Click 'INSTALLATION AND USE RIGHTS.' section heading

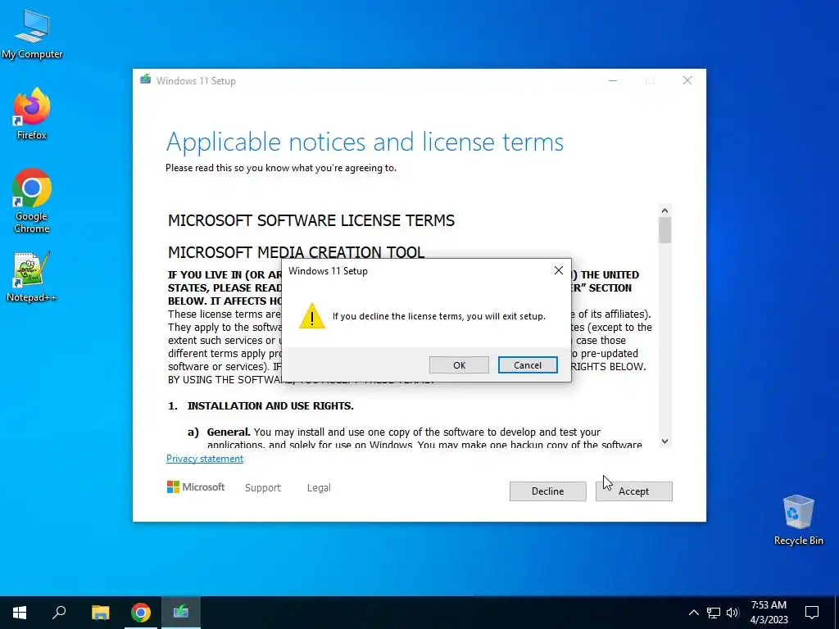270,406
